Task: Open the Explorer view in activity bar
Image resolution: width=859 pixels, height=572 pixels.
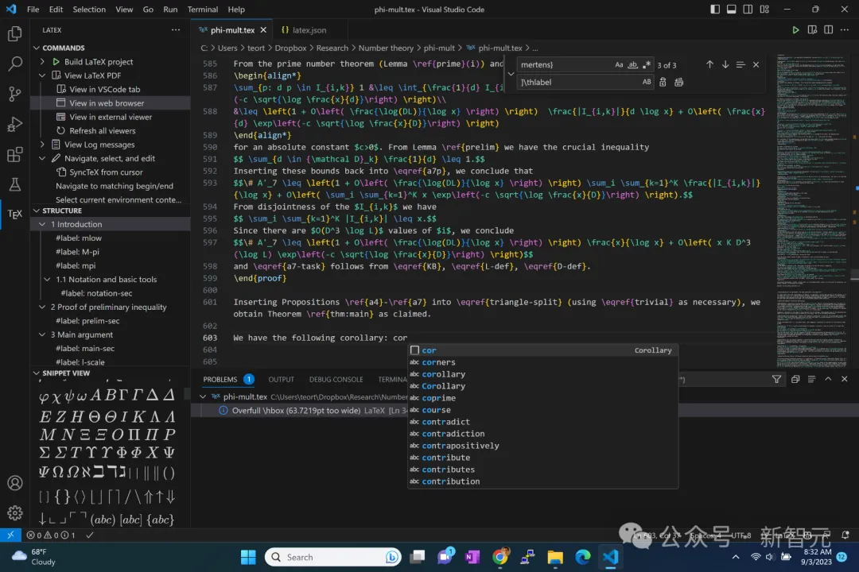Action: tap(15, 34)
